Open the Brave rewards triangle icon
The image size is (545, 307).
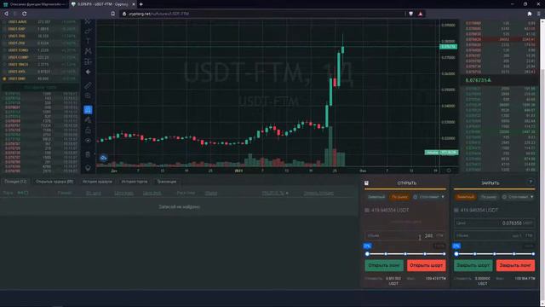420,14
